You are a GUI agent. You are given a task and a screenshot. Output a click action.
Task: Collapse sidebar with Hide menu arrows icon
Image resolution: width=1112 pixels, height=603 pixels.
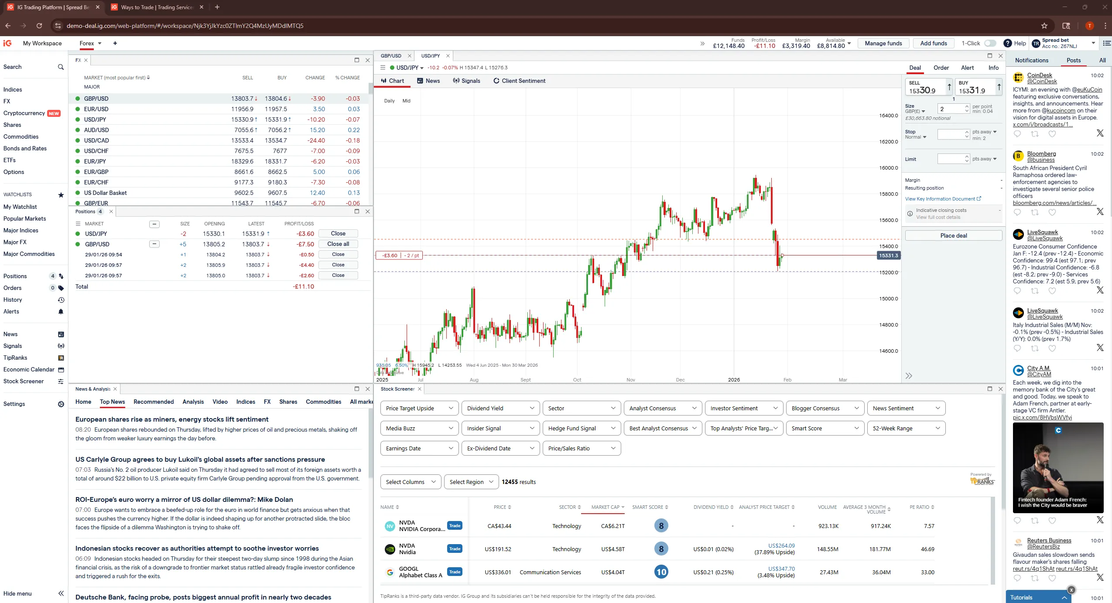point(61,593)
